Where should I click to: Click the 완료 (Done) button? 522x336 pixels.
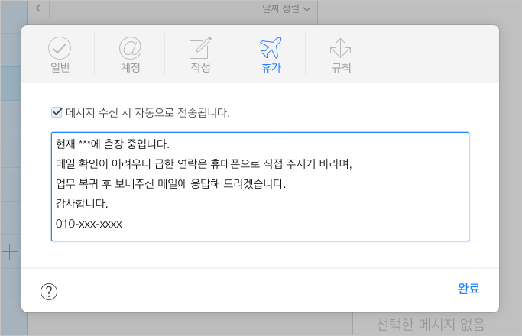click(469, 288)
